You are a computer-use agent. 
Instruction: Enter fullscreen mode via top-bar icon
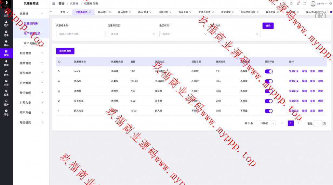click(x=305, y=4)
